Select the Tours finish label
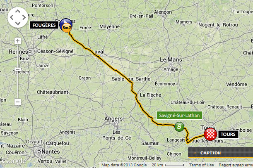Viewport: 253px width, 168px height. pyautogui.click(x=228, y=134)
